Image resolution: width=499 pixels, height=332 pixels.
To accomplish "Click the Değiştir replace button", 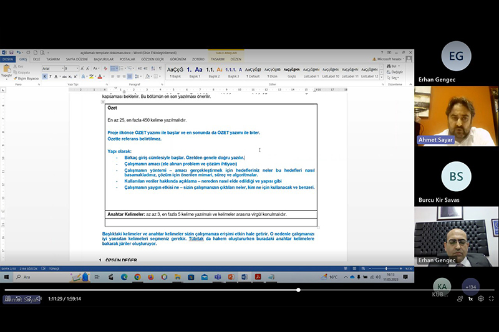I will (397, 72).
